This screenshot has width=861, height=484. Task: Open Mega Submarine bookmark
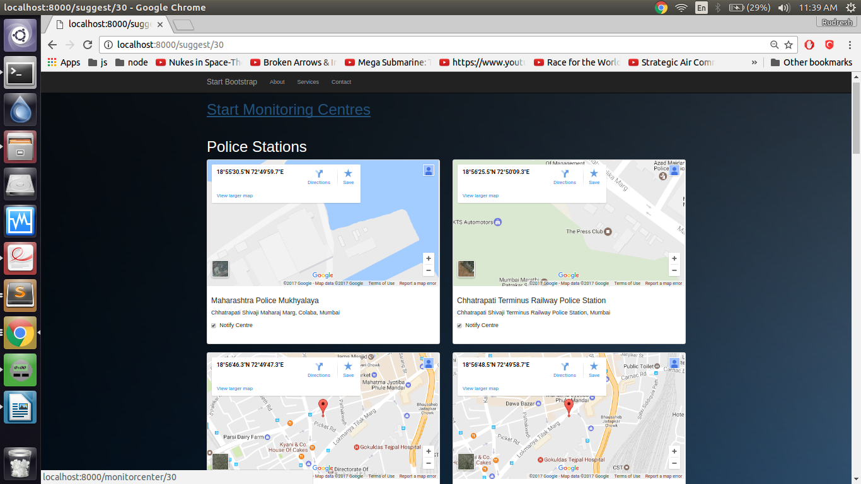tap(388, 62)
